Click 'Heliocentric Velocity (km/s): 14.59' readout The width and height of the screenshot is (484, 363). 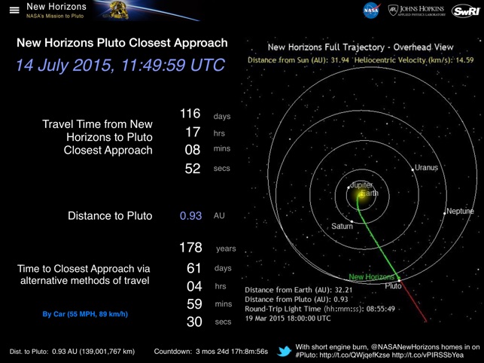(x=414, y=60)
